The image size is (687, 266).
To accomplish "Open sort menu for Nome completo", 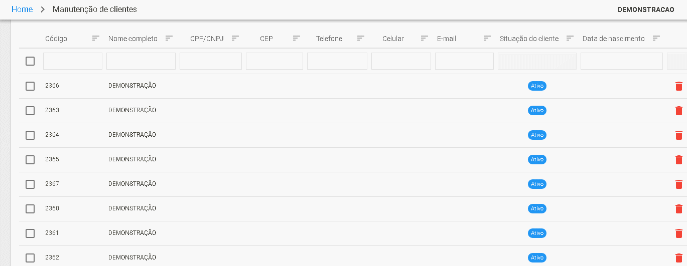I will tap(169, 38).
